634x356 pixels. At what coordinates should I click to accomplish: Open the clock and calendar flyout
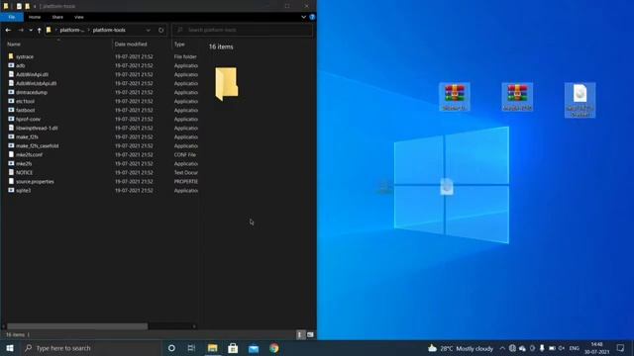coord(596,348)
